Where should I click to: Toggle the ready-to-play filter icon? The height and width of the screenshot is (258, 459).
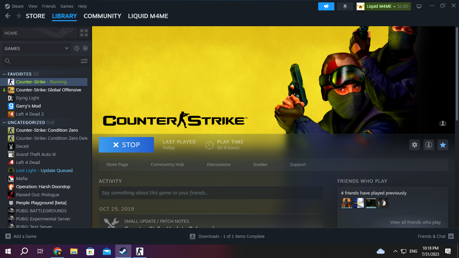pos(85,48)
